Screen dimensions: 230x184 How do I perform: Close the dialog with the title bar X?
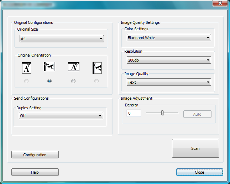(220, 3)
